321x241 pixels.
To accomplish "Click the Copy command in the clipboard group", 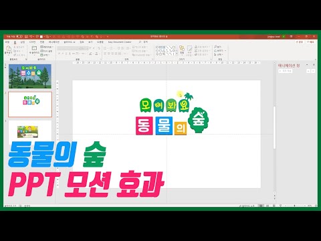I will click(x=18, y=51).
